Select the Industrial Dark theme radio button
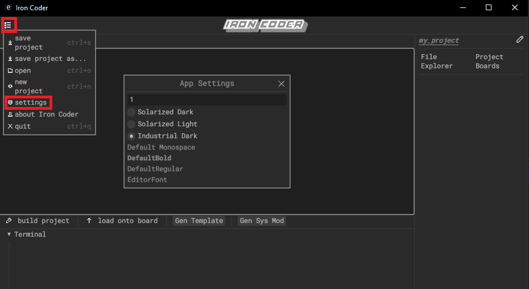The image size is (529, 289). [x=131, y=136]
